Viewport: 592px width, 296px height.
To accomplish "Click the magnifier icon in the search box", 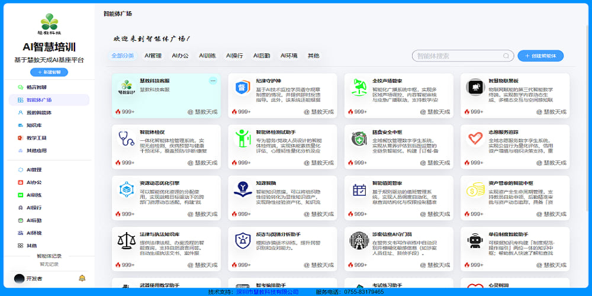I will [x=506, y=56].
